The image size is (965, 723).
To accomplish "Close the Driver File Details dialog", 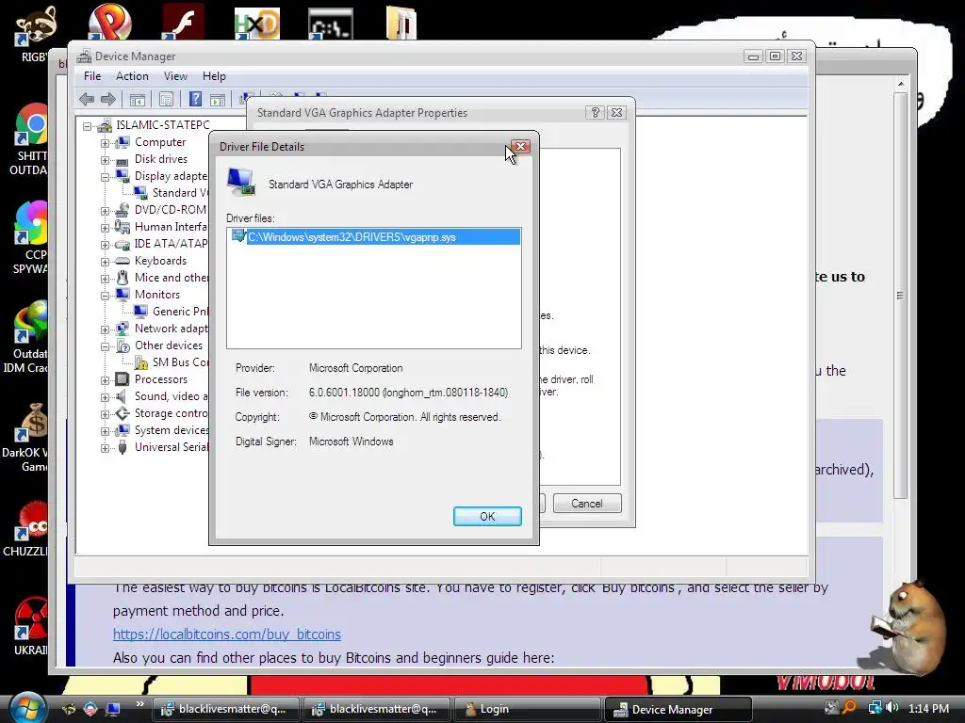I will (520, 146).
